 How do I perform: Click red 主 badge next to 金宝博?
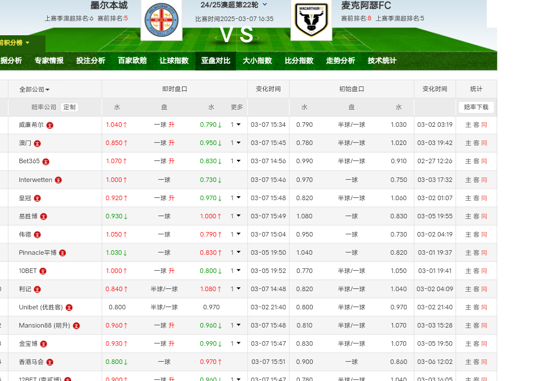[x=44, y=344]
